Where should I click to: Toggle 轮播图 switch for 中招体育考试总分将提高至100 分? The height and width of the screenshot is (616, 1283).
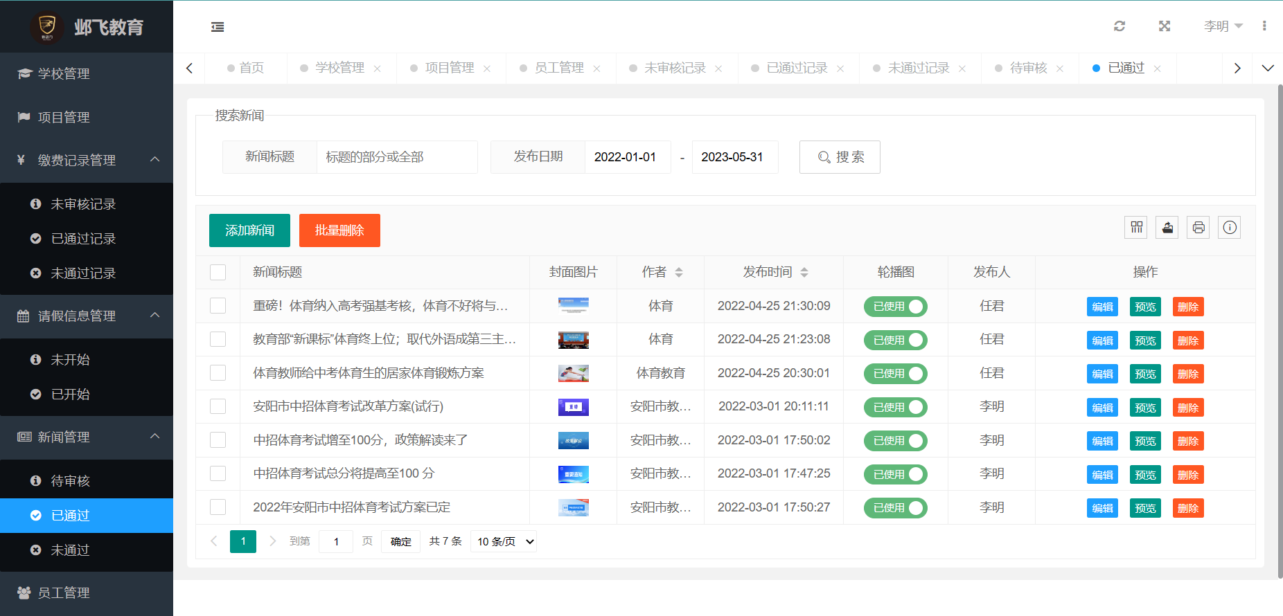(896, 474)
